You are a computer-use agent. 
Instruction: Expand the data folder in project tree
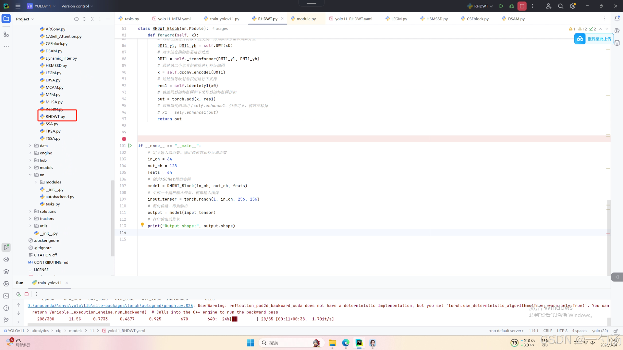(30, 146)
